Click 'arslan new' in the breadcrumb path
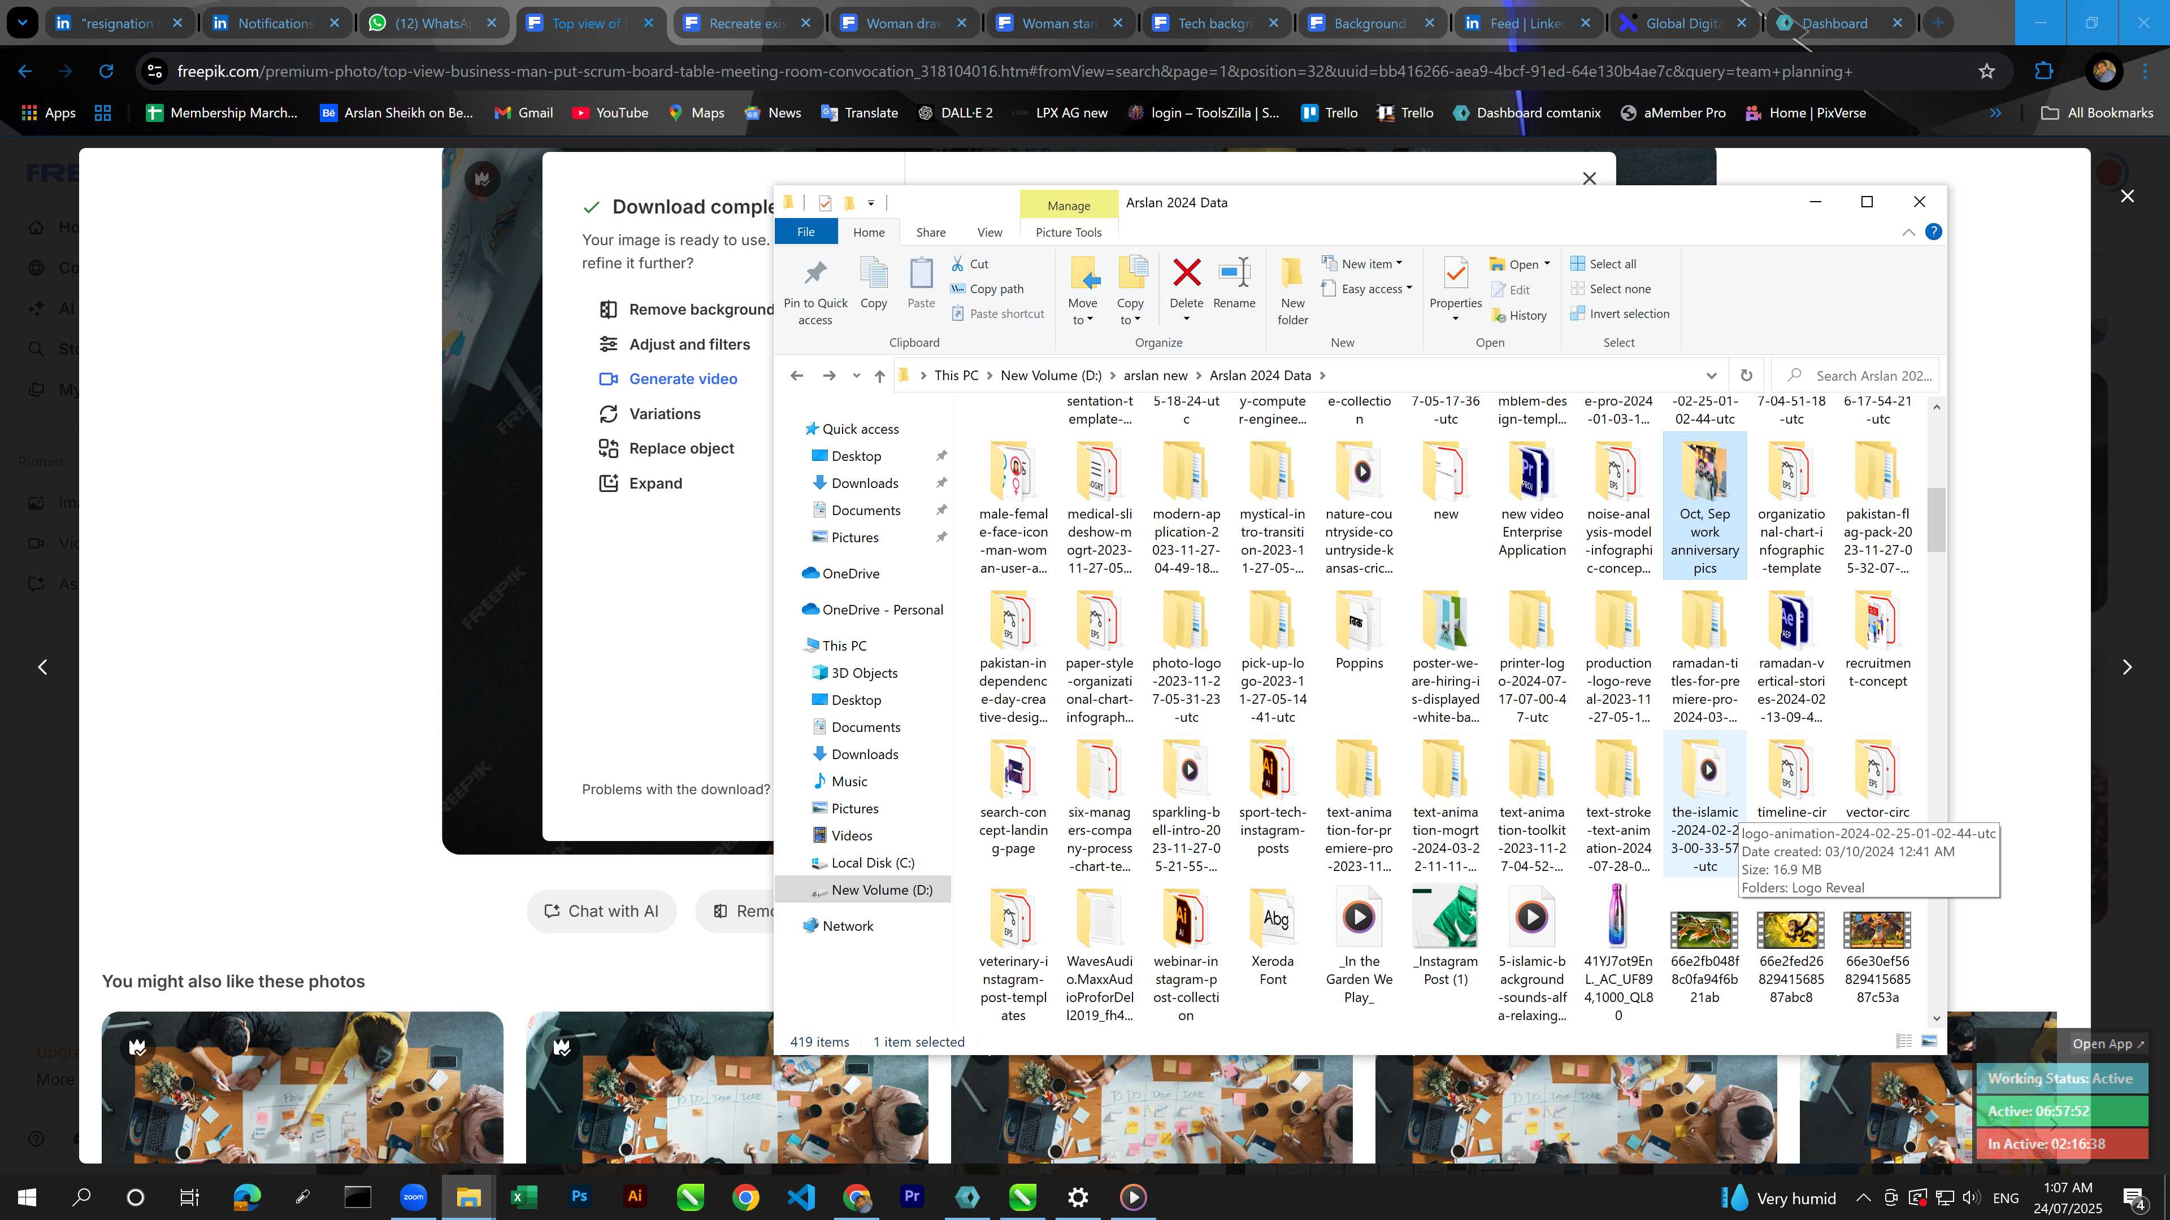 click(x=1155, y=376)
